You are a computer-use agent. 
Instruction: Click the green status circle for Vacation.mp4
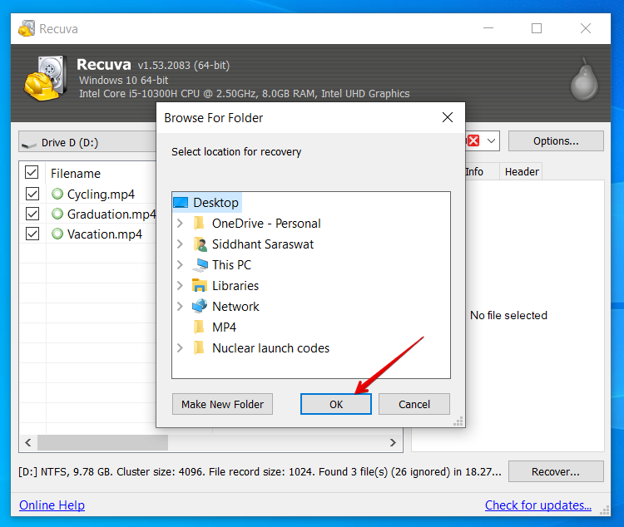pyautogui.click(x=57, y=234)
